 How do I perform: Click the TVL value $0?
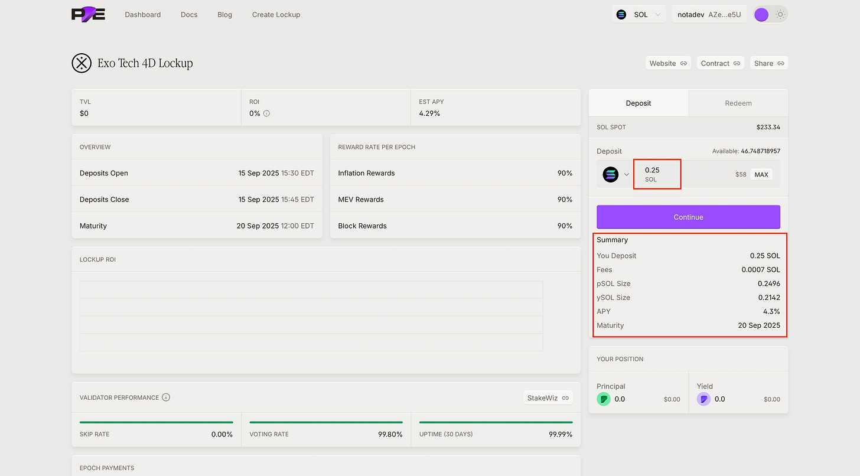click(84, 113)
